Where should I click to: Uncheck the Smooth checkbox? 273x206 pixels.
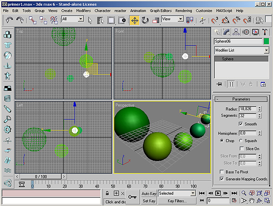(x=241, y=124)
